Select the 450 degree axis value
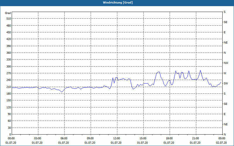 click(8, 32)
